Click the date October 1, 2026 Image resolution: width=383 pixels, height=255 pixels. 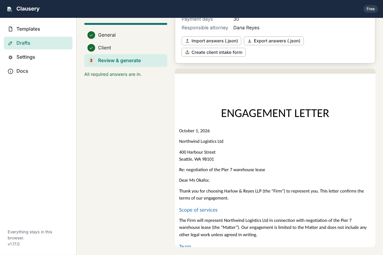tap(194, 131)
